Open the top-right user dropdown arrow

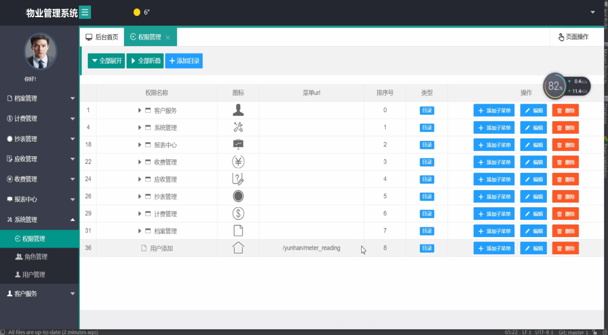point(593,12)
